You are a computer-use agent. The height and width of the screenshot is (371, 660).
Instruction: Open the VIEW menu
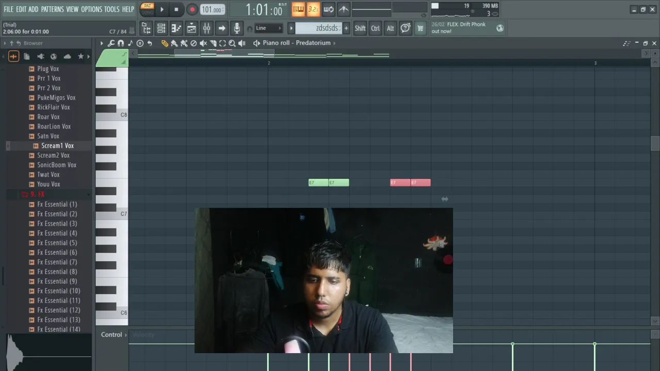(x=72, y=9)
